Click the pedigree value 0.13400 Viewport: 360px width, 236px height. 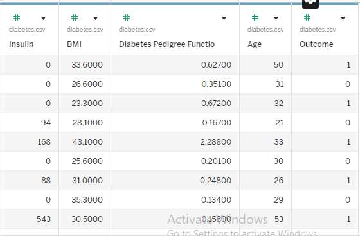point(216,200)
